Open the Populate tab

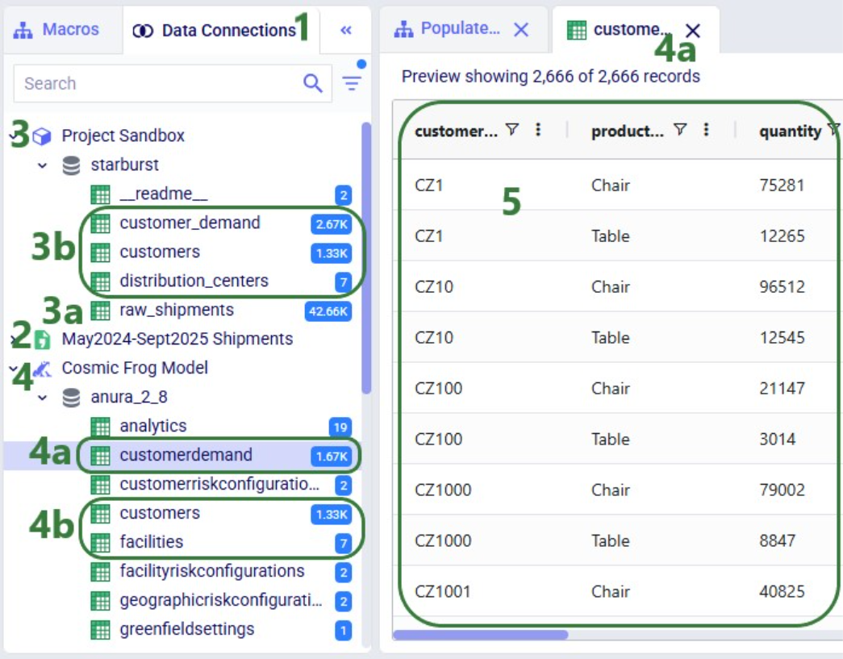coord(447,29)
